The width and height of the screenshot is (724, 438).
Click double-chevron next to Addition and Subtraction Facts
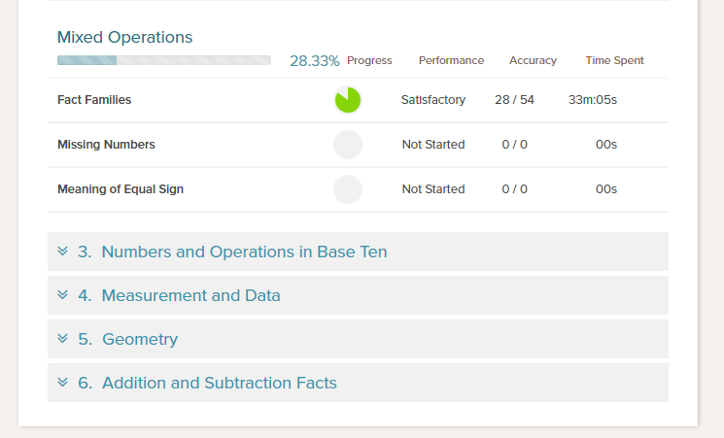tap(63, 382)
